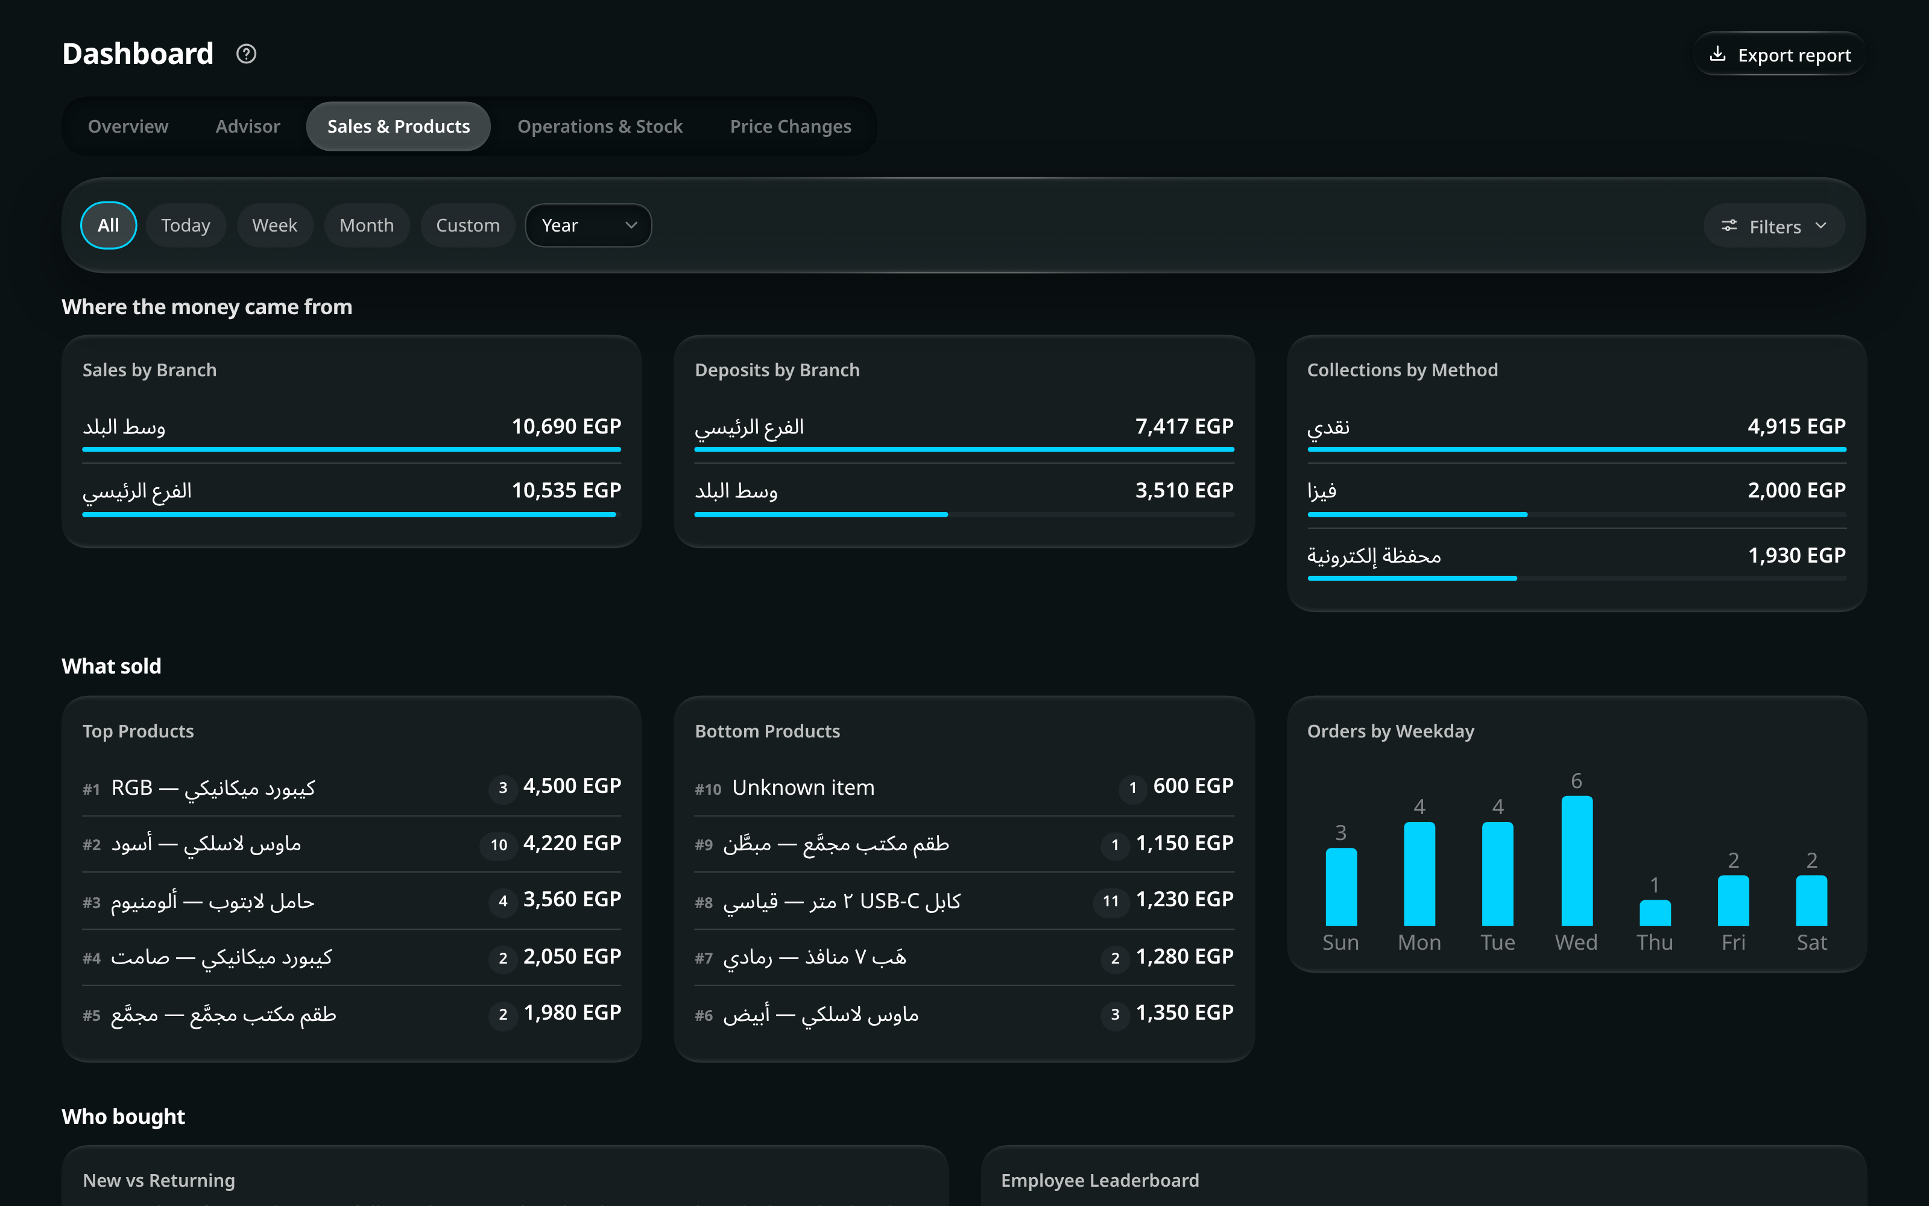1929x1206 pixels.
Task: Click the quantity badge 11 in Bottom Products
Action: (x=1111, y=901)
